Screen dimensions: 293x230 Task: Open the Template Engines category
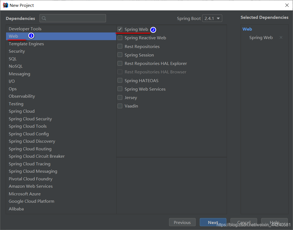(x=61, y=44)
